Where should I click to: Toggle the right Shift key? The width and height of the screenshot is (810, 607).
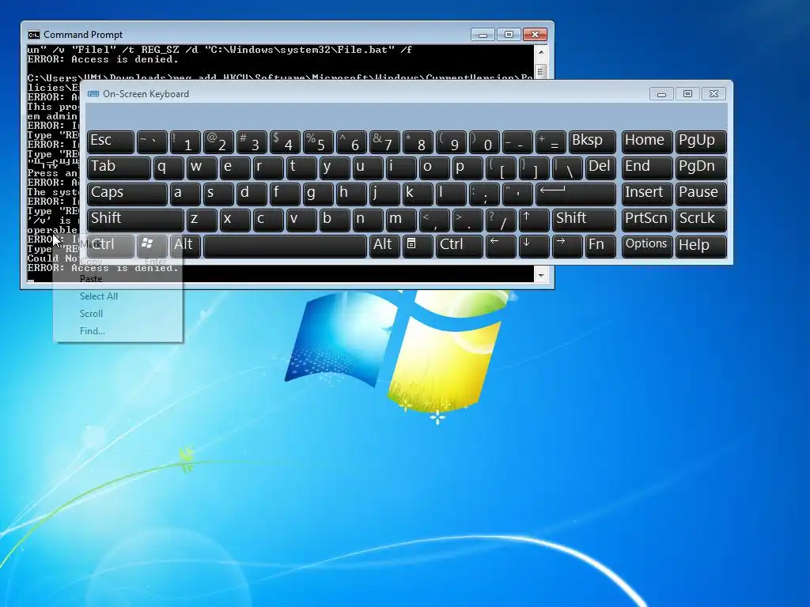click(584, 220)
